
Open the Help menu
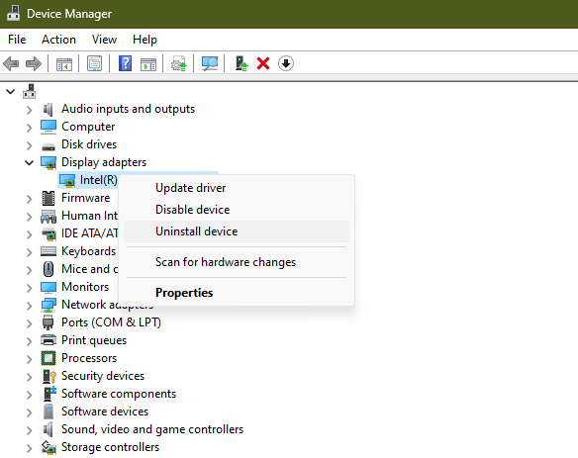click(144, 40)
